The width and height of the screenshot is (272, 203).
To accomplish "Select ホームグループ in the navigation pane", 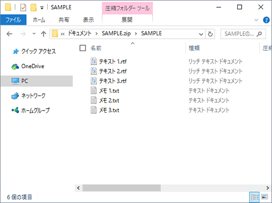I will tap(35, 110).
